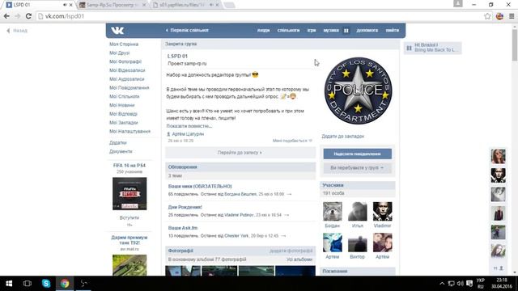This screenshot has width=518, height=291.
Task: Open Мої Спільноти in sidebar
Action: (x=124, y=96)
